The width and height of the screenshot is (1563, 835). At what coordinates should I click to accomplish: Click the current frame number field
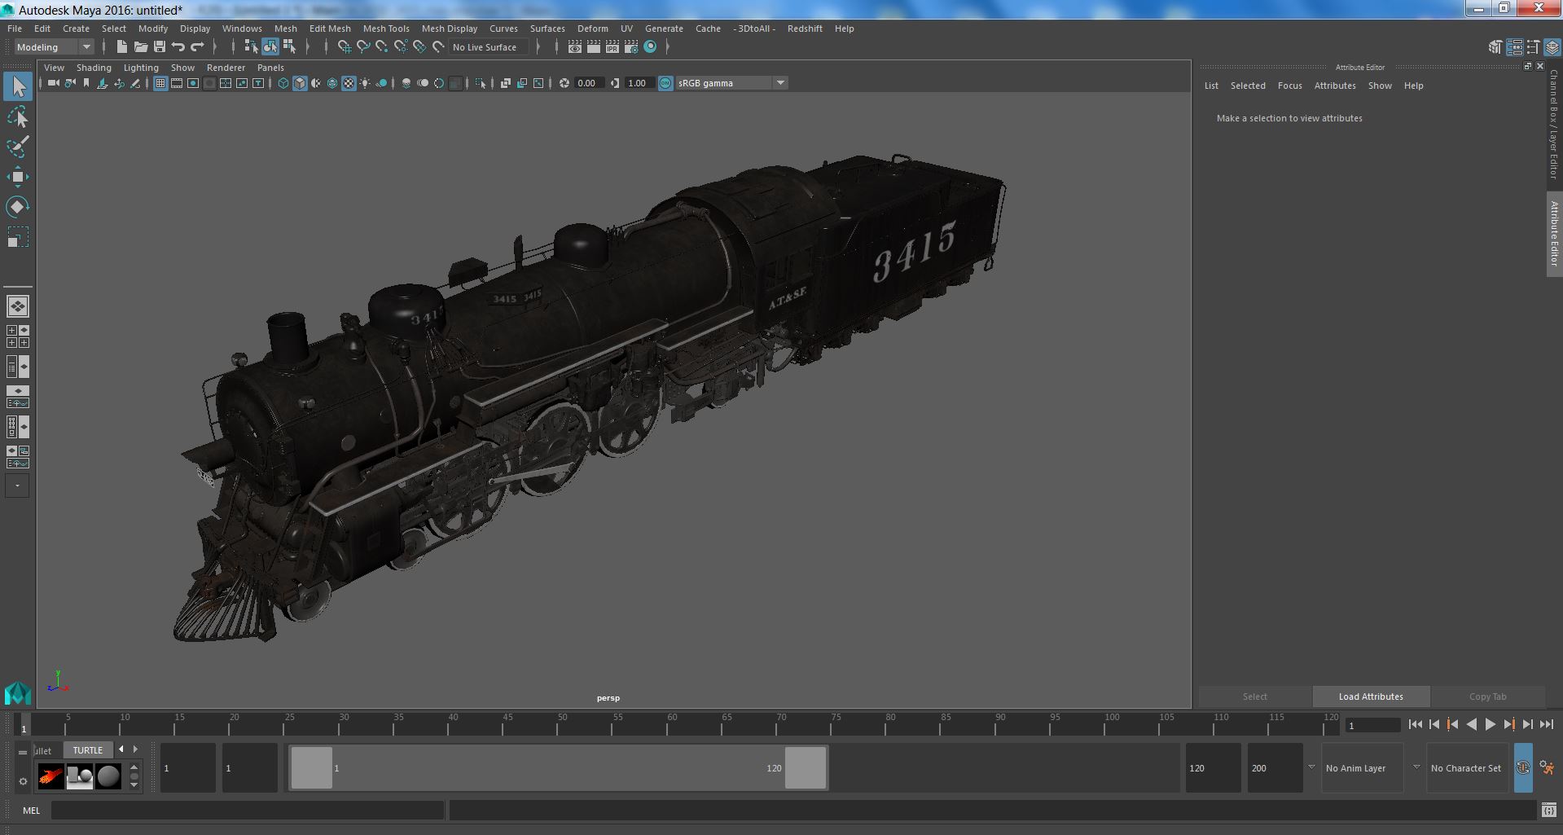coord(1372,725)
